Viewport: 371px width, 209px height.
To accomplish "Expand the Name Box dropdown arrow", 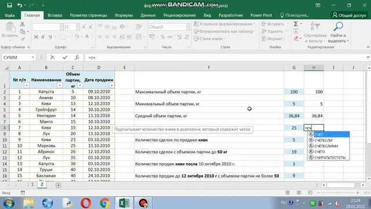I will 32,57.
